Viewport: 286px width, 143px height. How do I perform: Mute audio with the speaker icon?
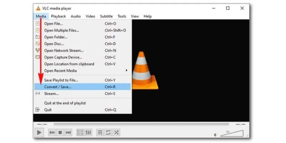tap(216, 135)
